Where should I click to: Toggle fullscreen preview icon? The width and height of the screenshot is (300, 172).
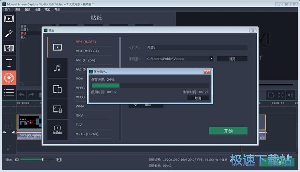(281, 95)
